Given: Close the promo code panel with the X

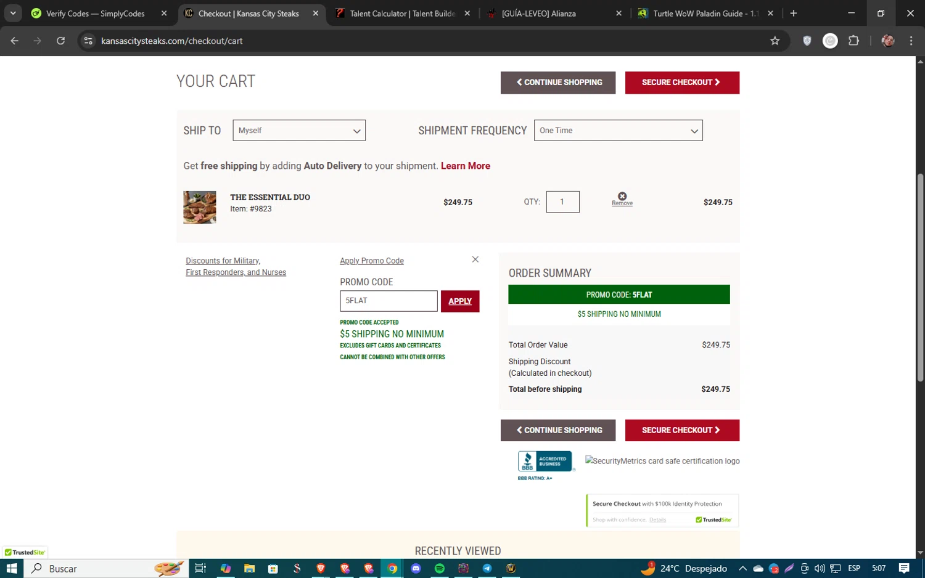Looking at the screenshot, I should pos(475,259).
